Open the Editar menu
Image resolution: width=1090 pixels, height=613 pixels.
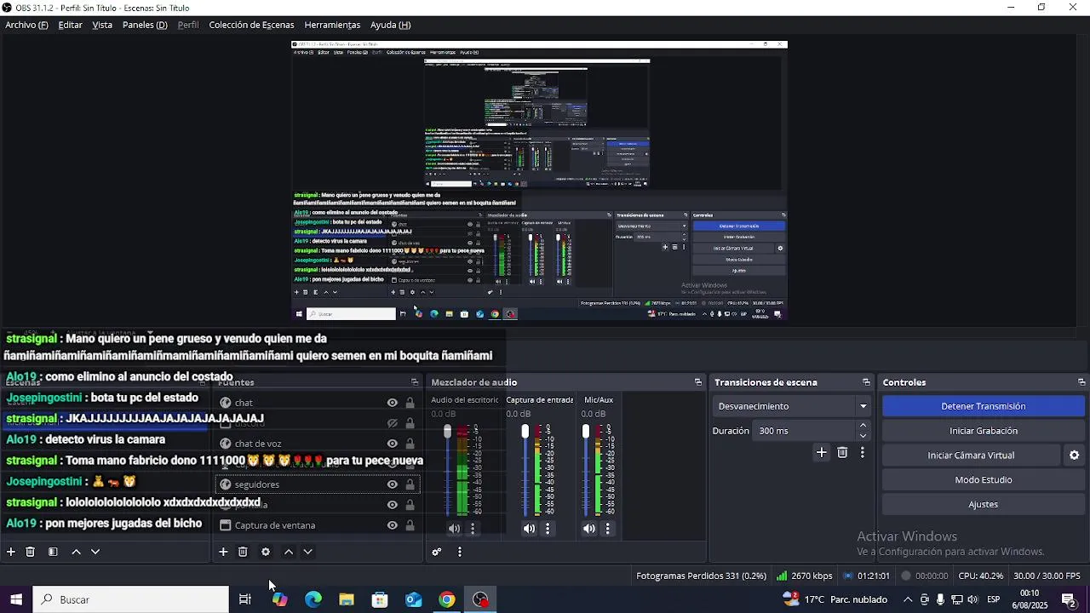click(71, 25)
